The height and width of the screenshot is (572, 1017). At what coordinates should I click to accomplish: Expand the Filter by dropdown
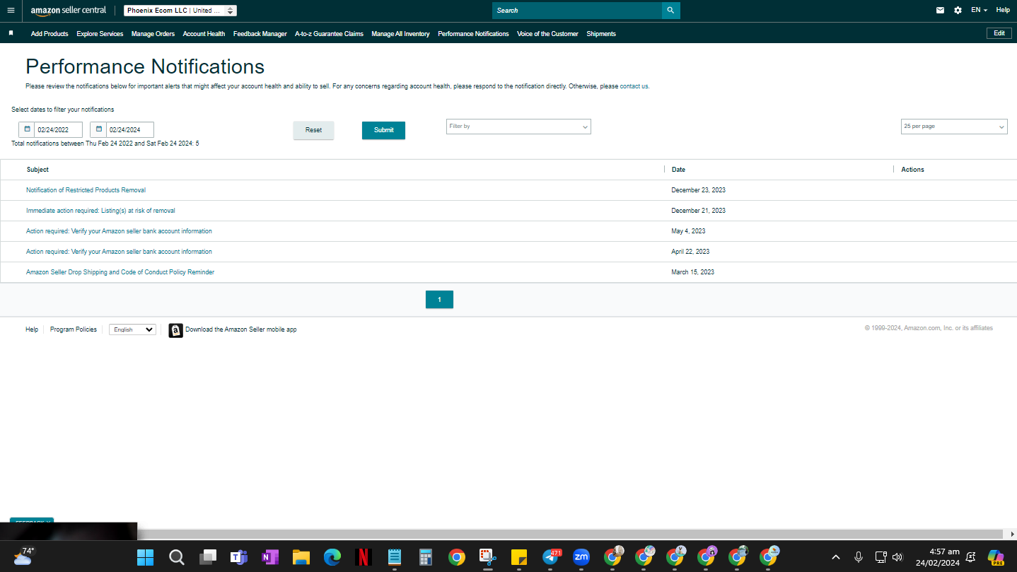518,127
